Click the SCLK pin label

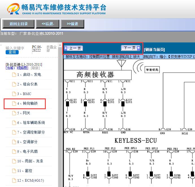tap(185, 134)
